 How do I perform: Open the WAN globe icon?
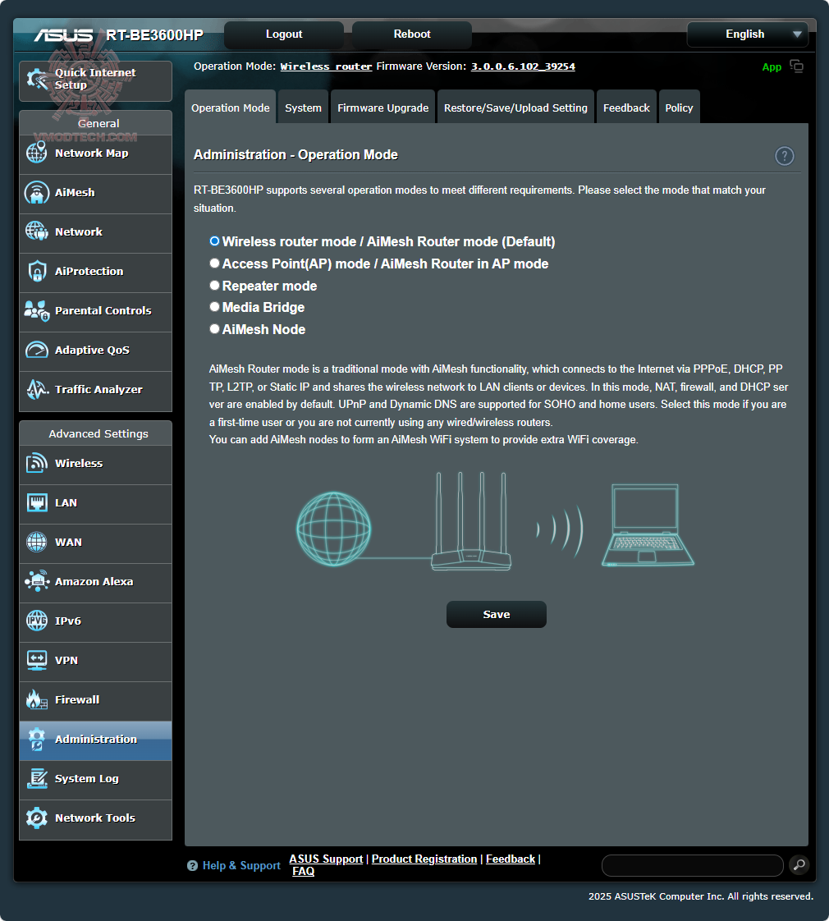coord(36,542)
